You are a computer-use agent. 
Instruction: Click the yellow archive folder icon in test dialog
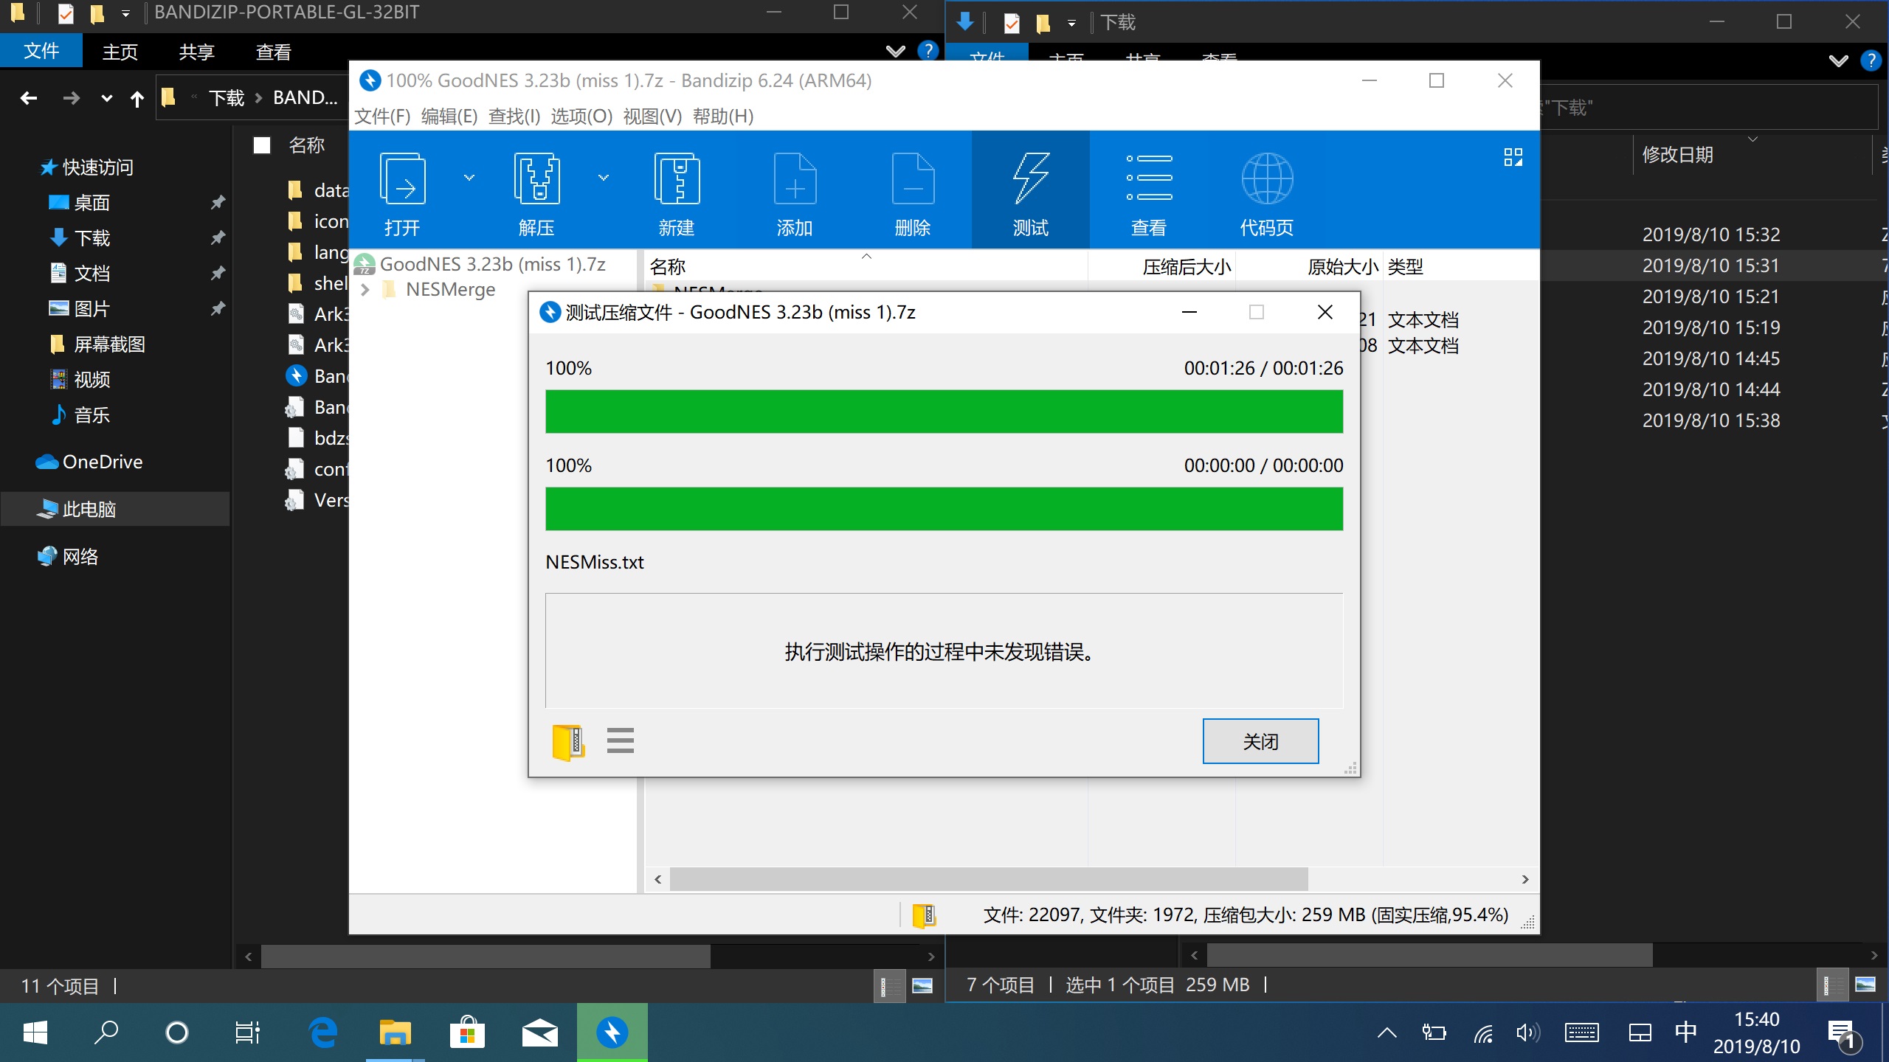tap(568, 741)
